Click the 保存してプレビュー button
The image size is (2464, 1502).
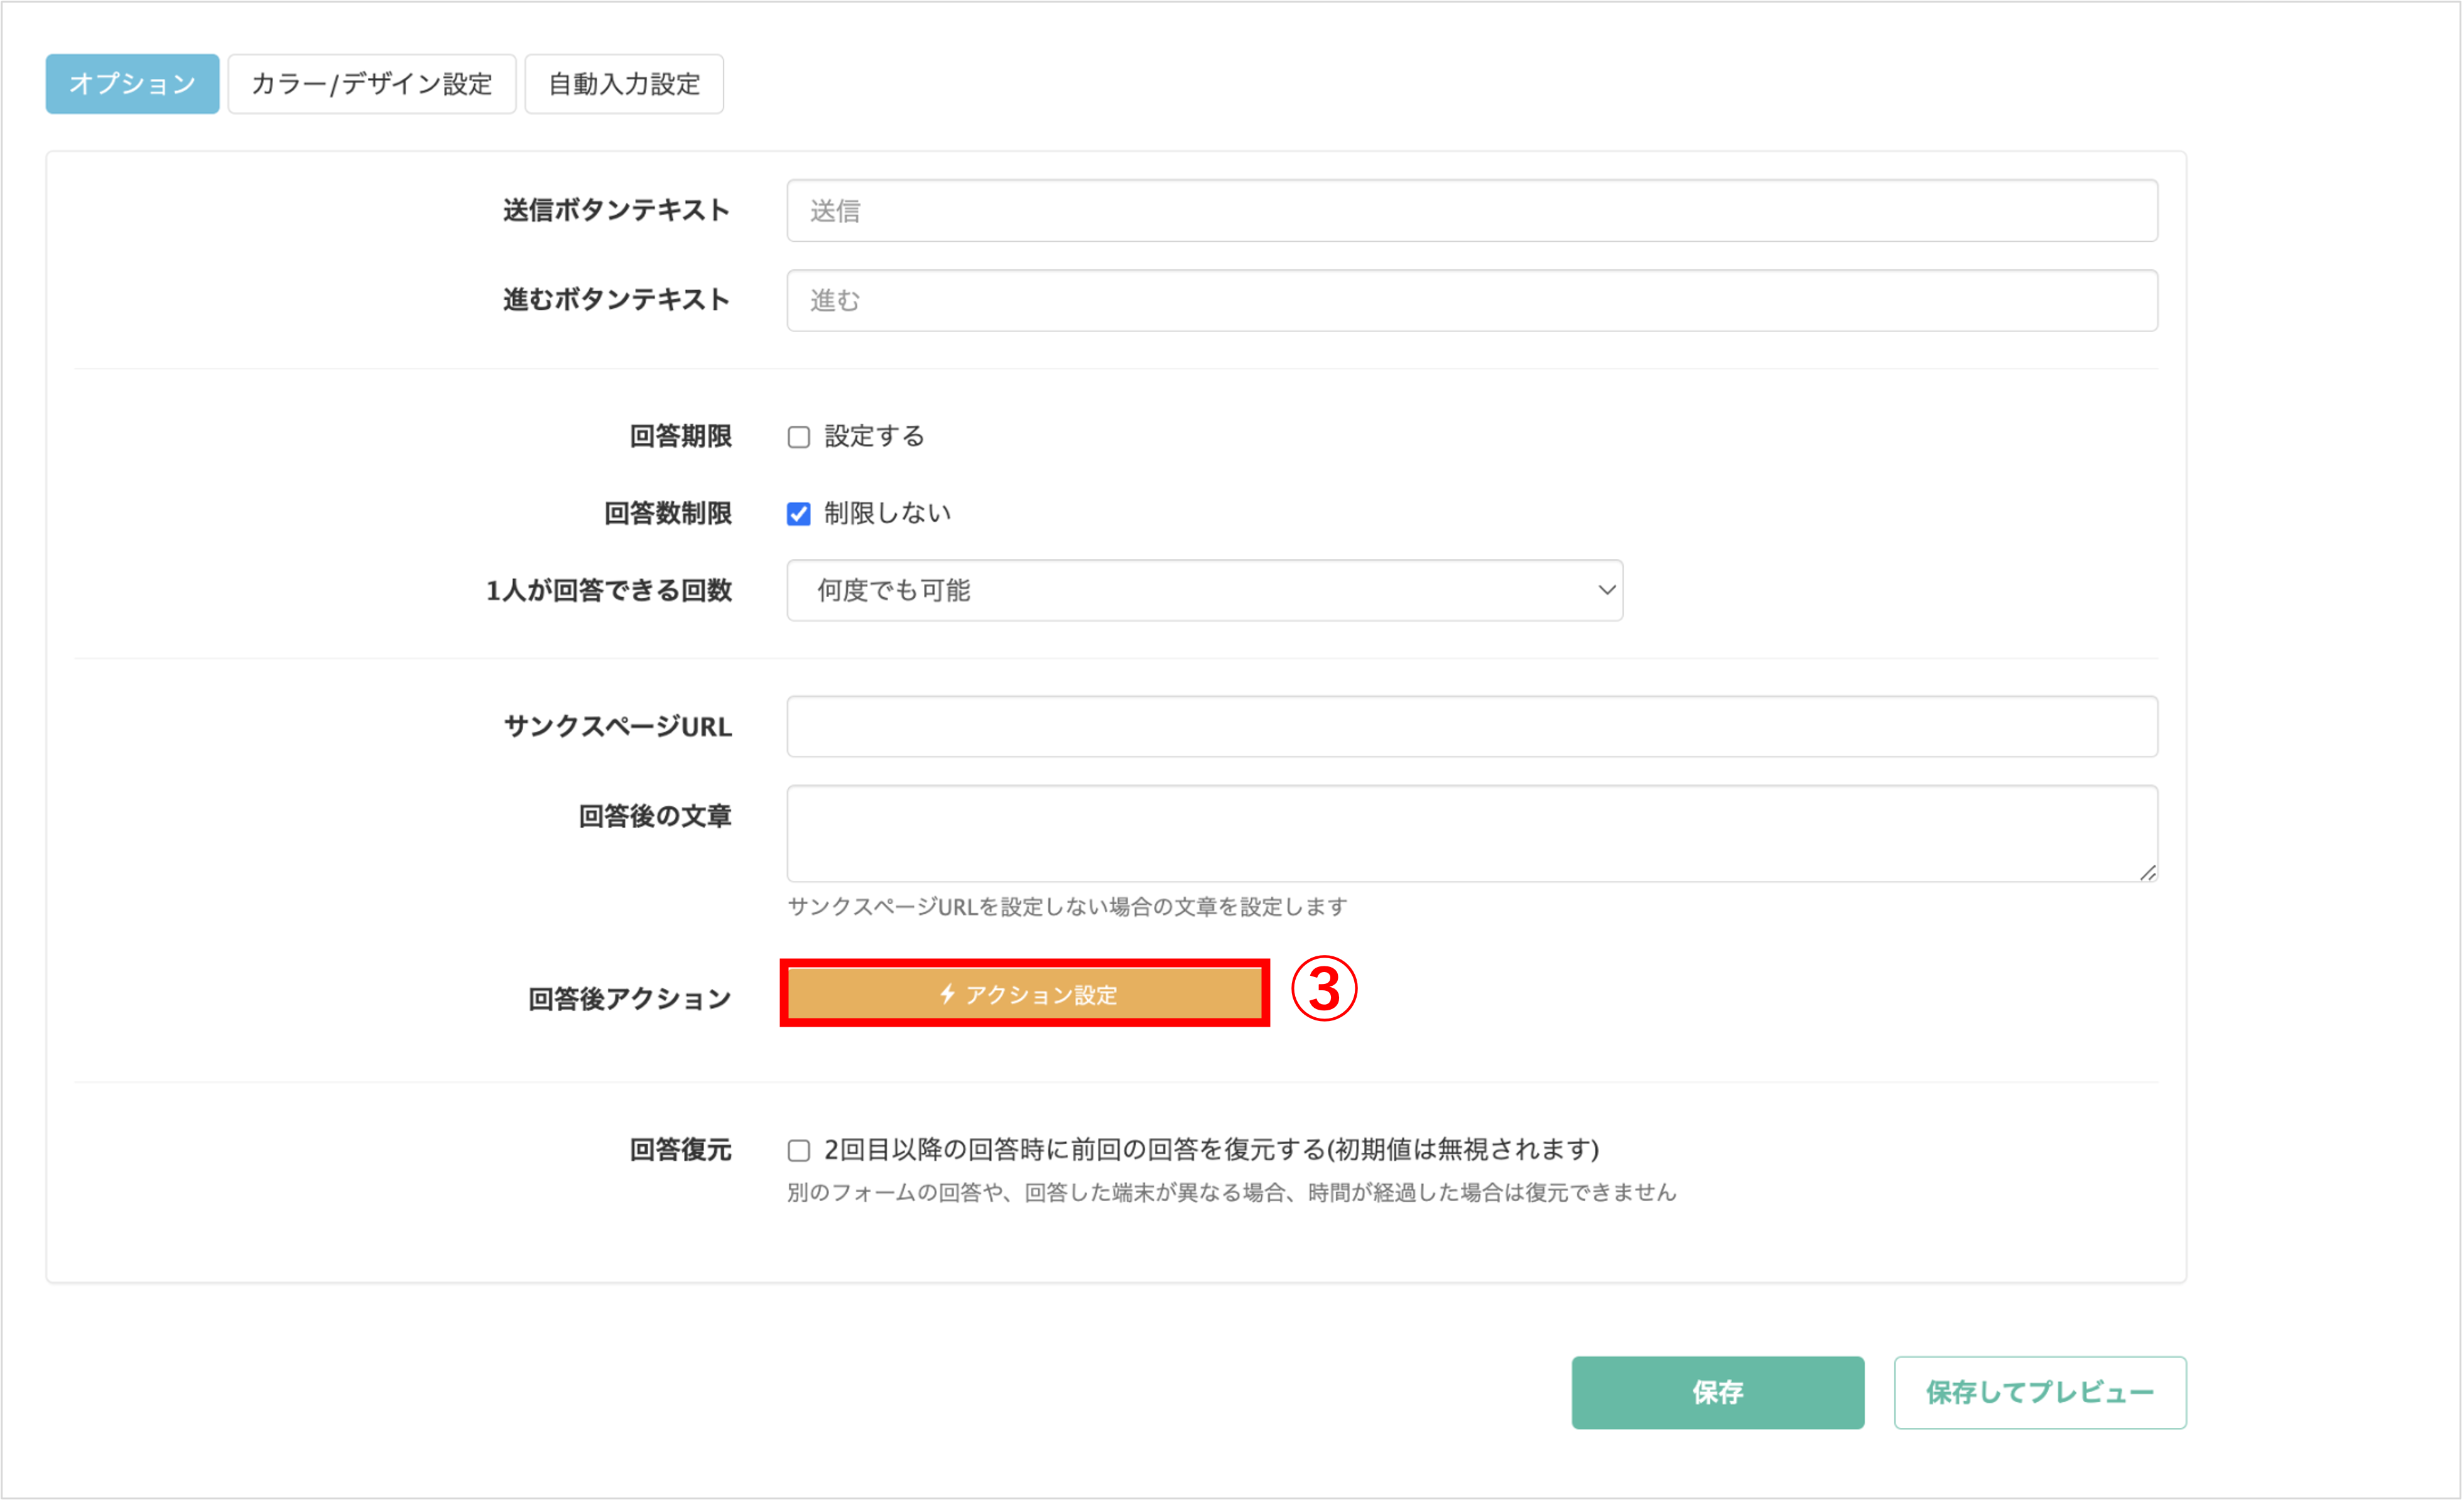pyautogui.click(x=2040, y=1394)
